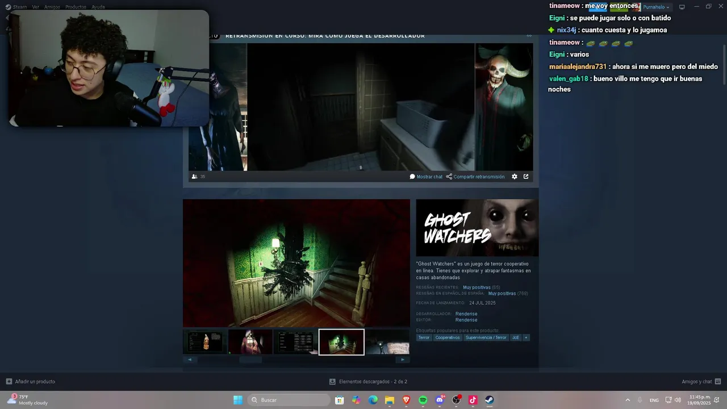Switch ENG input language
This screenshot has width=727, height=409.
pos(654,400)
